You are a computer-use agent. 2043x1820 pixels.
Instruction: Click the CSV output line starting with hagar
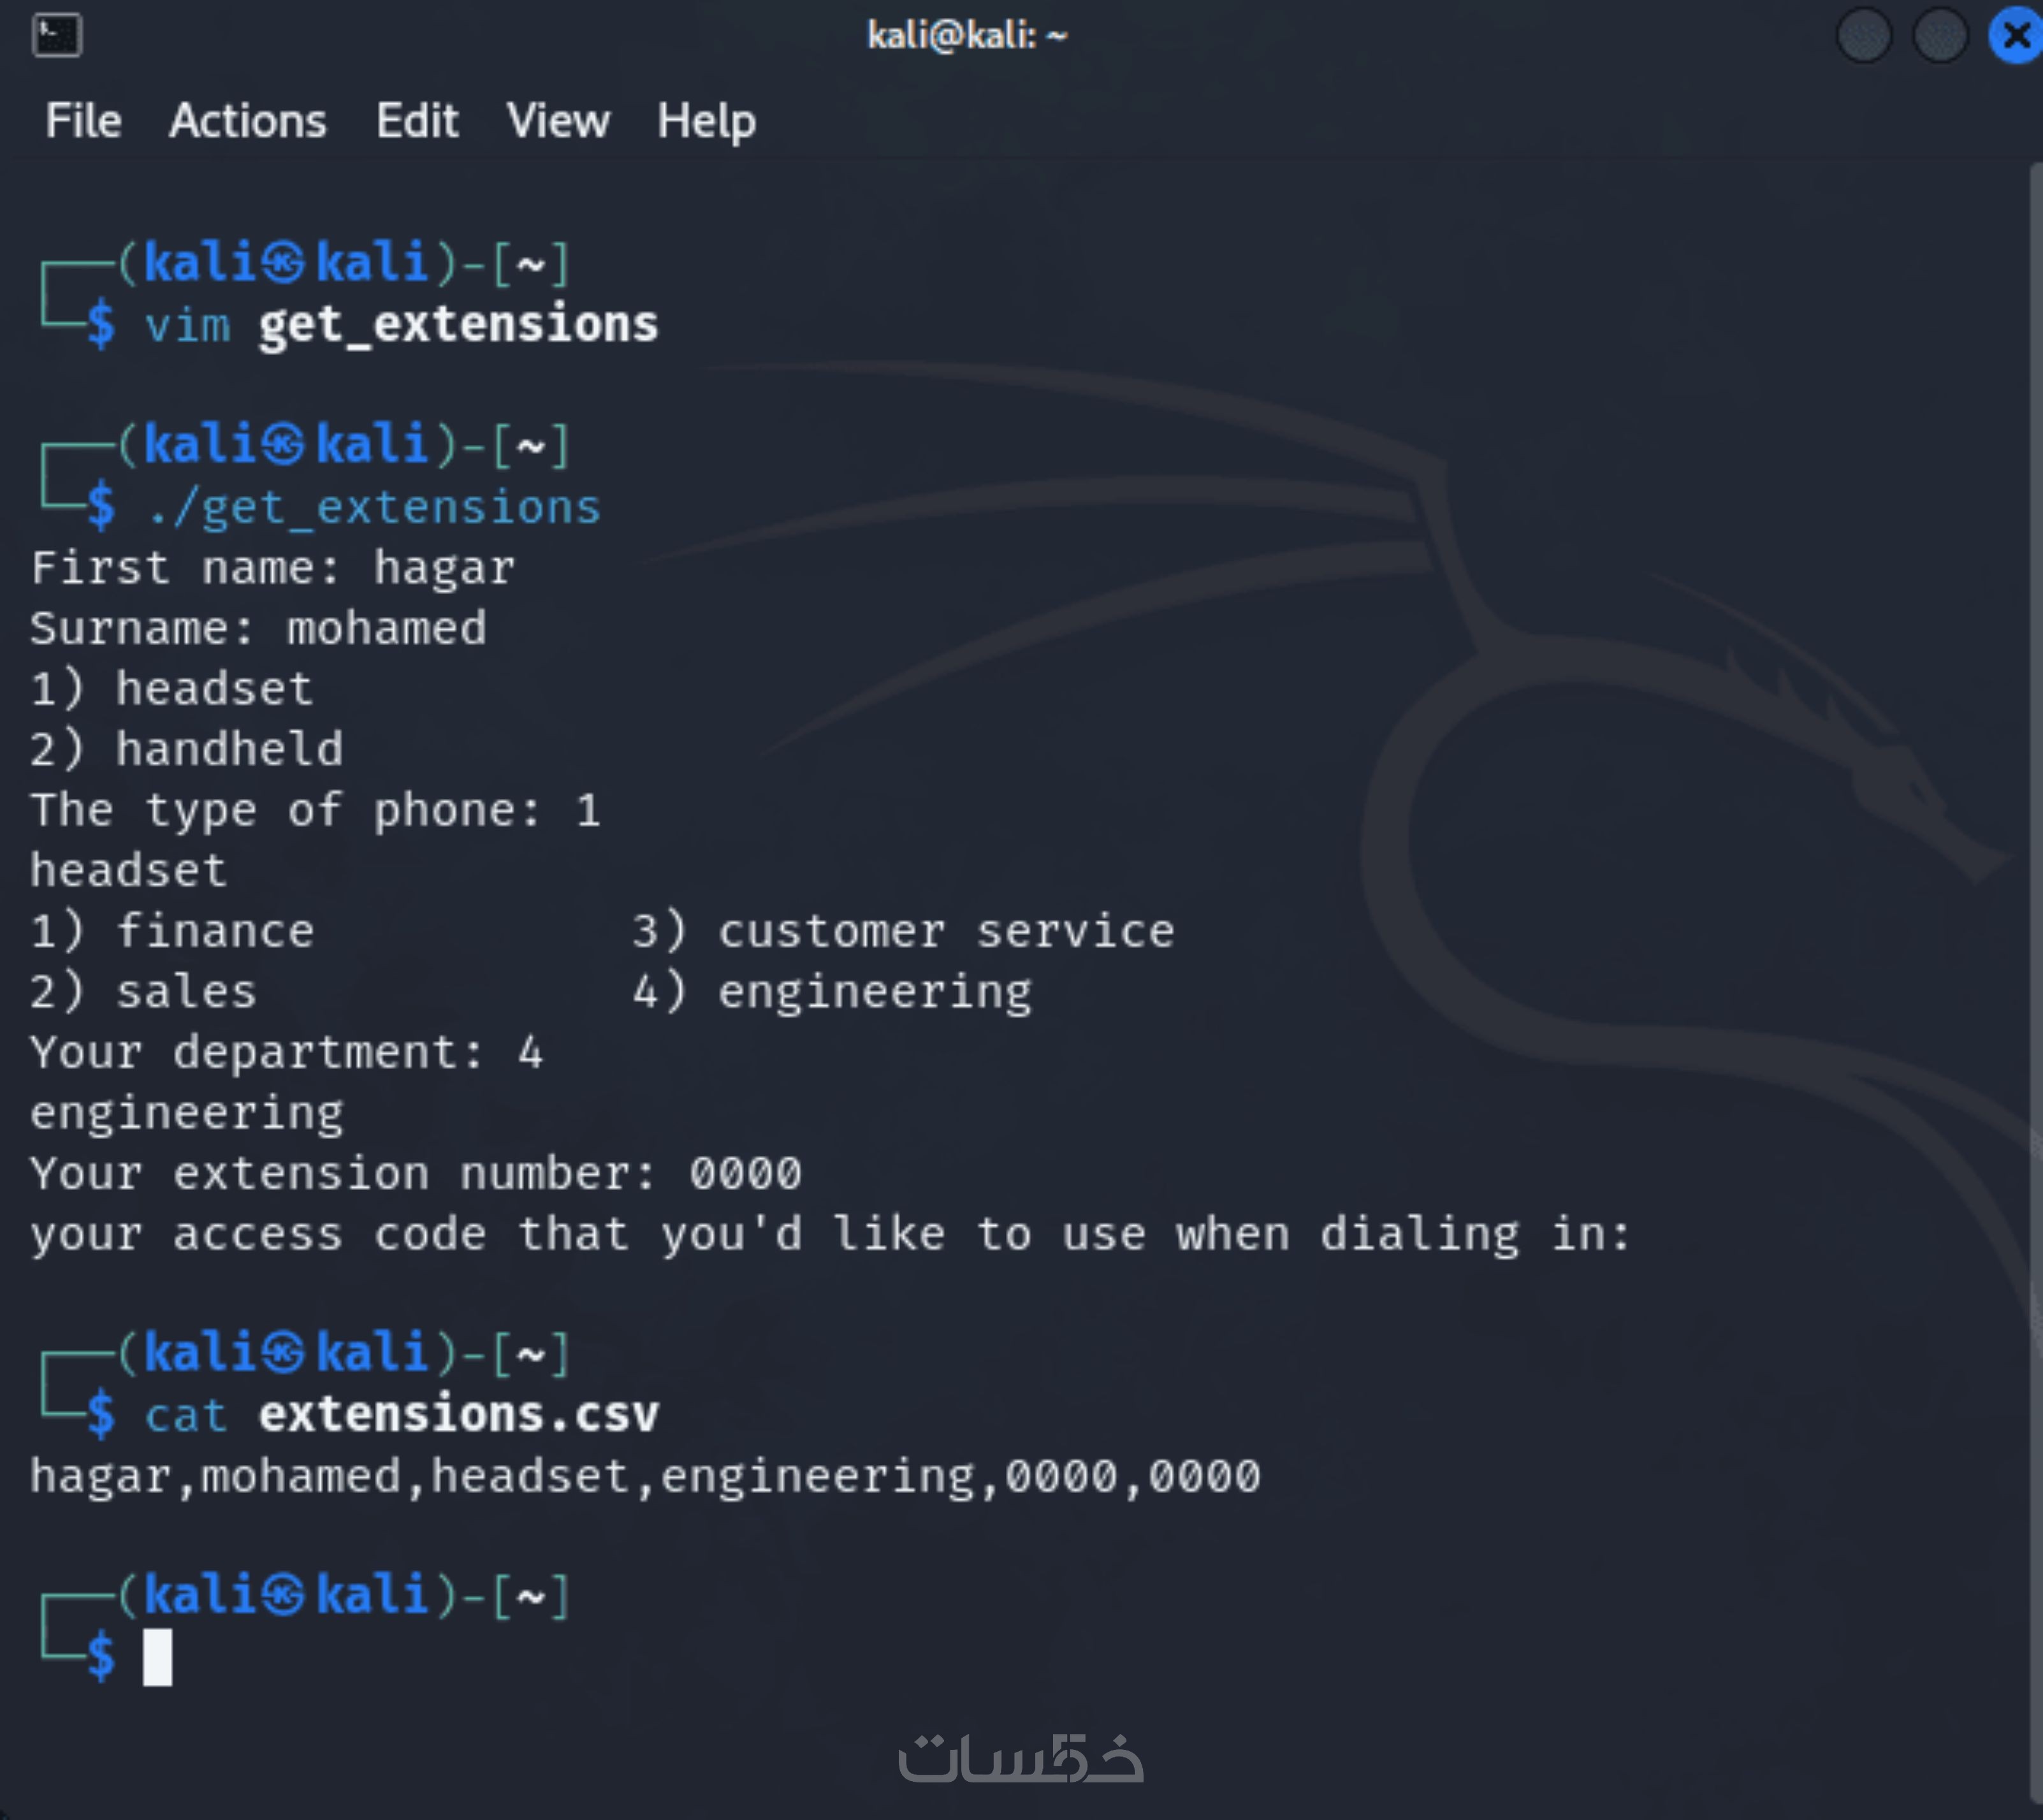(645, 1476)
